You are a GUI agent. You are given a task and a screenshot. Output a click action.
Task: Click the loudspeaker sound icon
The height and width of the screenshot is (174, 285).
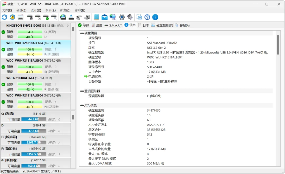(x=130, y=17)
